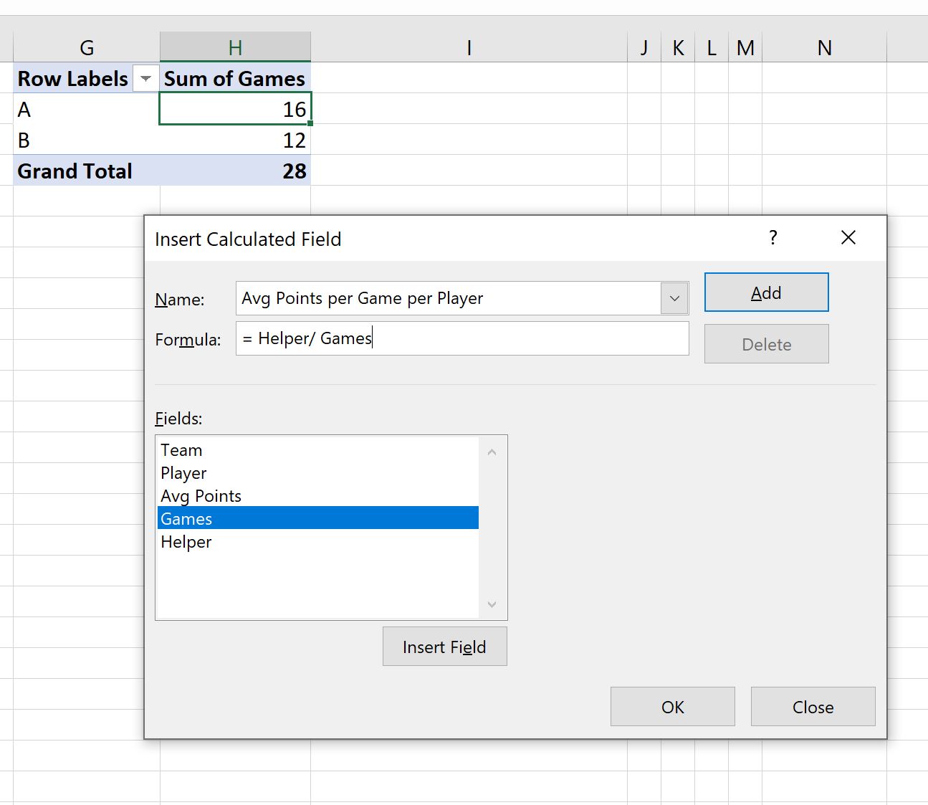Click the dialog help question mark icon

pos(773,237)
